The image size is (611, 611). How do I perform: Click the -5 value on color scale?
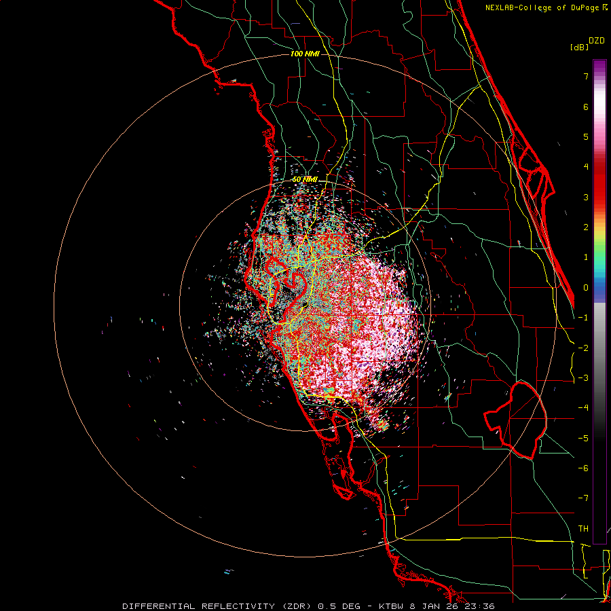click(583, 439)
